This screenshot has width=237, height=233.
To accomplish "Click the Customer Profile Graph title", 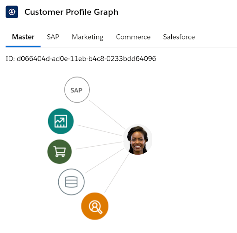I will [71, 12].
